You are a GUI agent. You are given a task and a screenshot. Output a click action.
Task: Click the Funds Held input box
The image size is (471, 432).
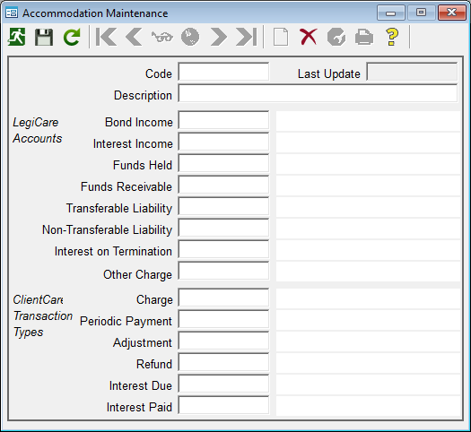click(223, 163)
